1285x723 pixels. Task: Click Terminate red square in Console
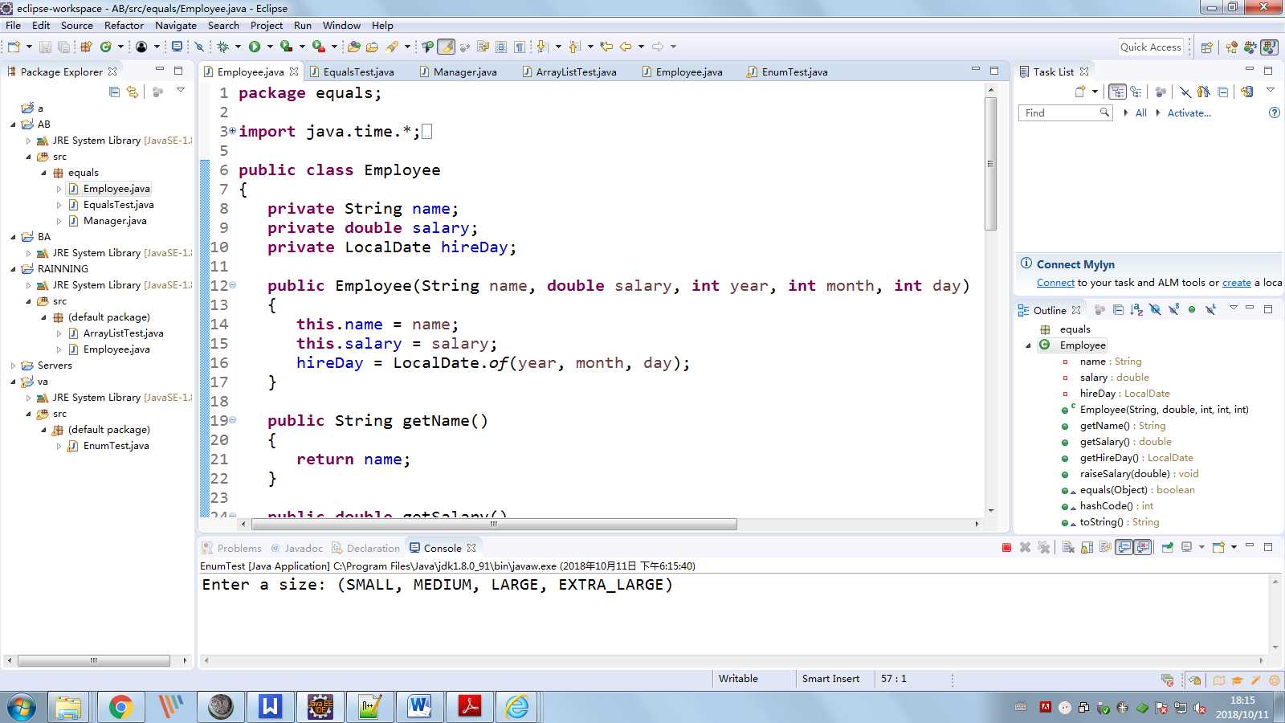tap(1006, 548)
